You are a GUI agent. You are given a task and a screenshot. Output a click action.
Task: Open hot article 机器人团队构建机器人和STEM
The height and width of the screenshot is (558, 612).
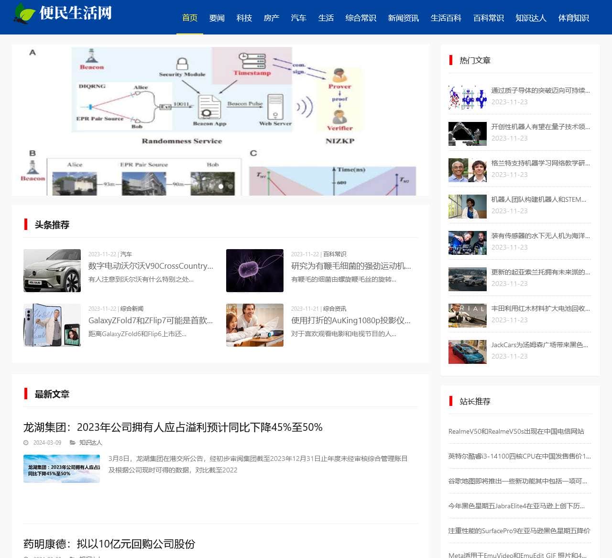[x=539, y=199]
